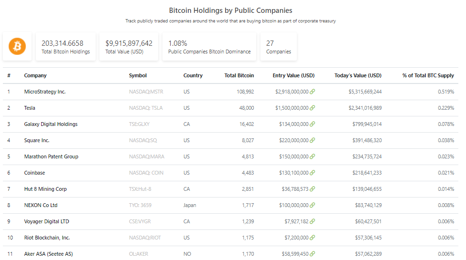
Task: Sort by the Company column header
Action: (x=35, y=75)
